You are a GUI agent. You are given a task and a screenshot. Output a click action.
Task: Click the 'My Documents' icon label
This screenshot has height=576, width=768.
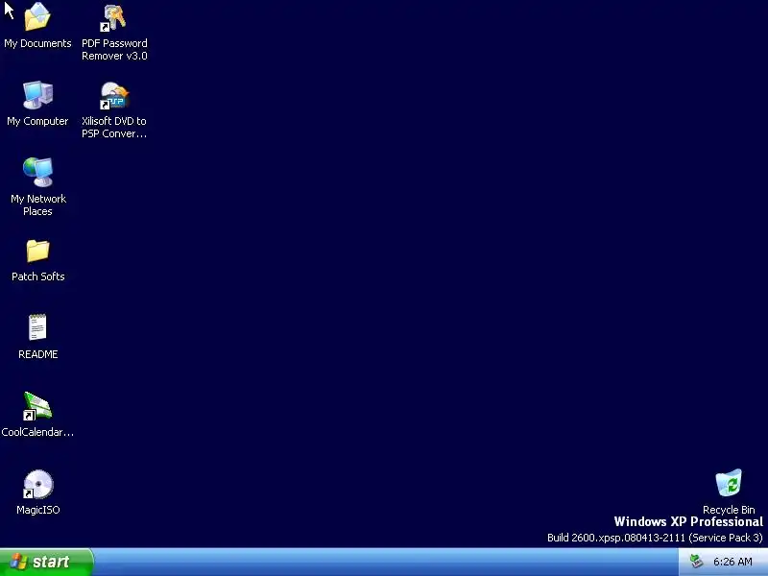click(37, 43)
